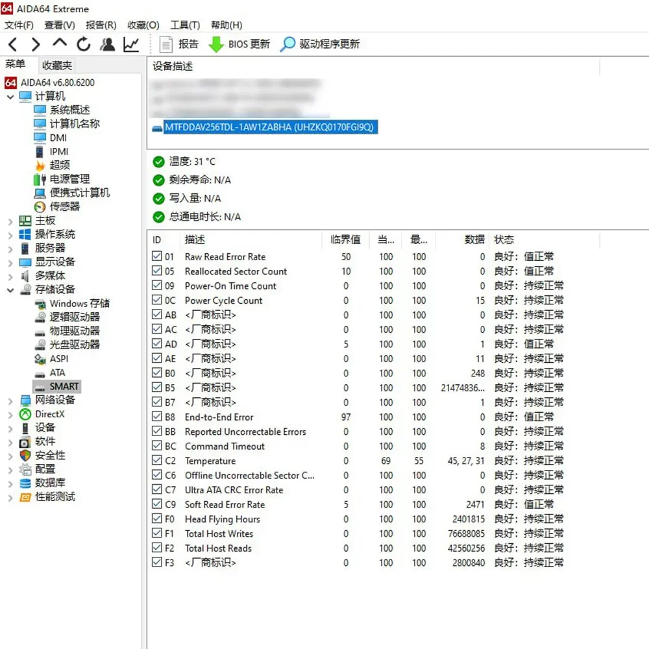Click the 状态 column header
The width and height of the screenshot is (649, 649).
pos(544,239)
